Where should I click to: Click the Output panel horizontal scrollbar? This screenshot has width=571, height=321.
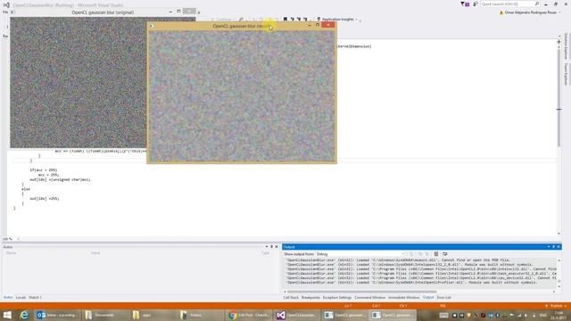coord(361,292)
